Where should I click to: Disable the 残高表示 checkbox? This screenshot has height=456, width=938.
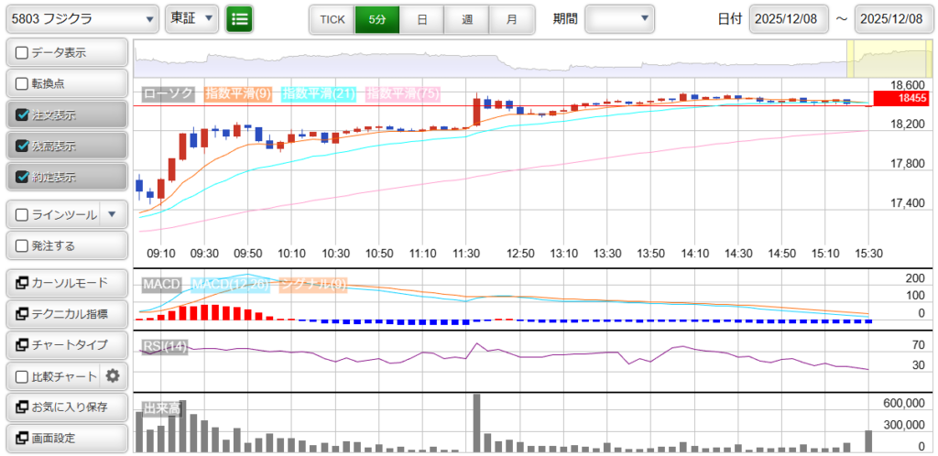23,147
